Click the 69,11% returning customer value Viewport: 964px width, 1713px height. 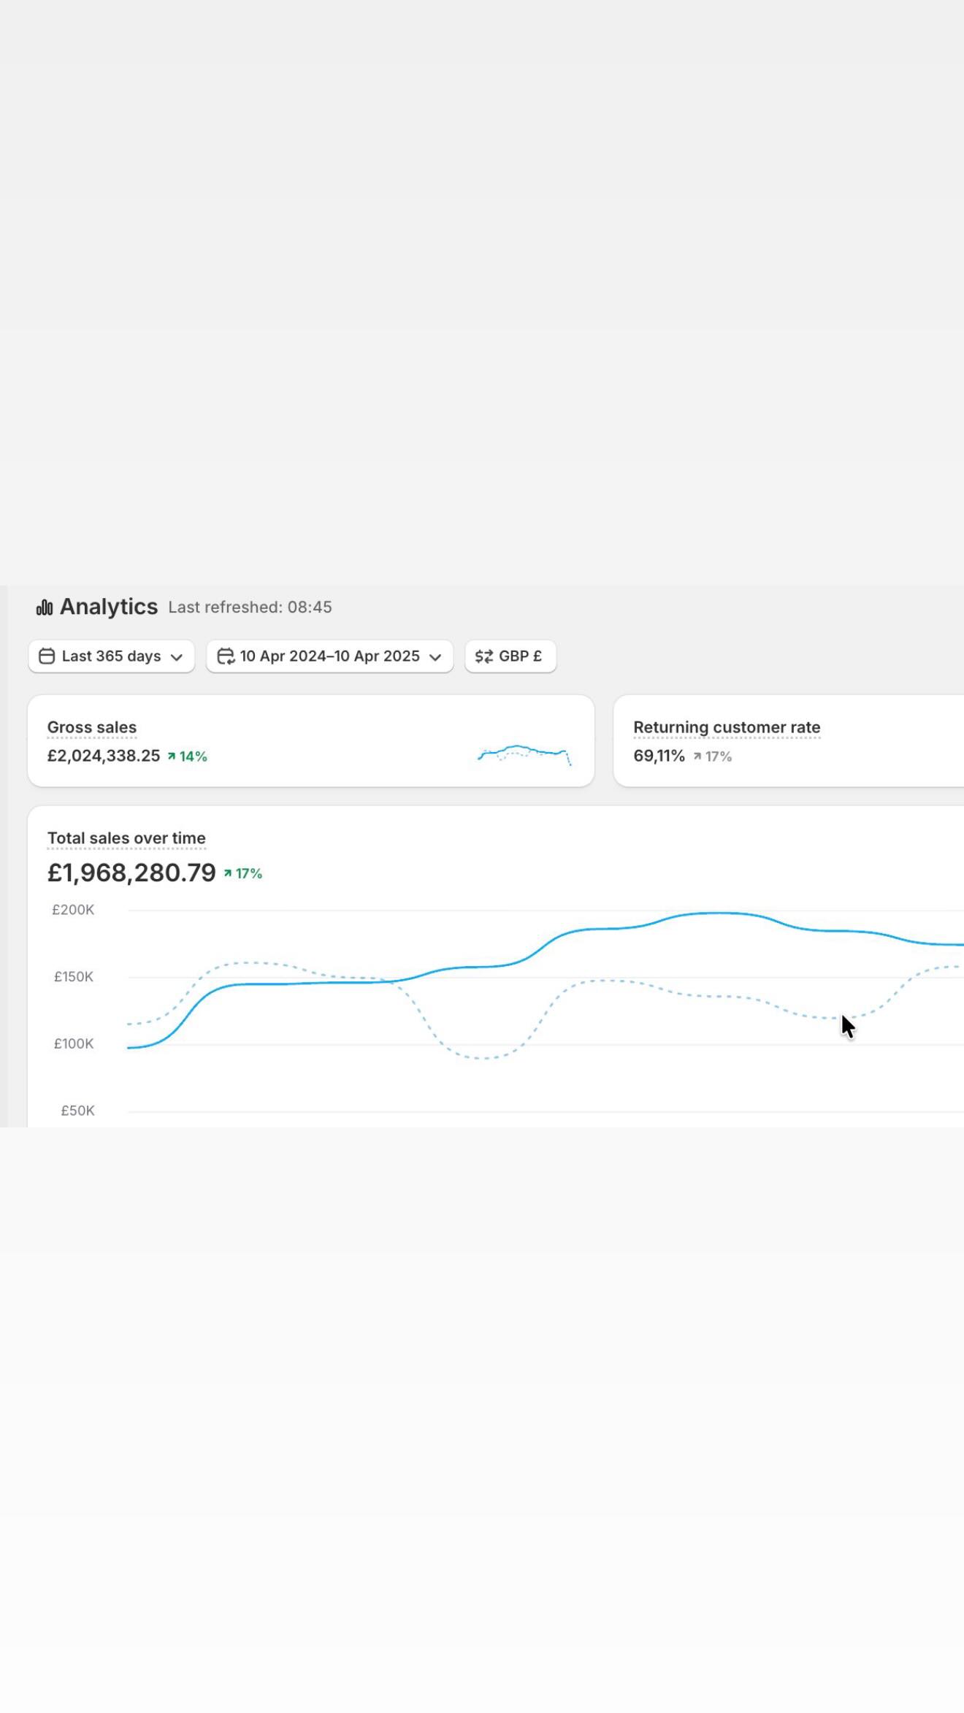point(659,756)
